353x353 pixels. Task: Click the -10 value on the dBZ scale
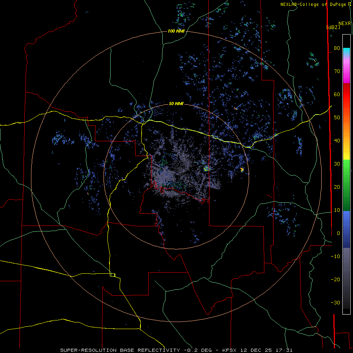335,257
